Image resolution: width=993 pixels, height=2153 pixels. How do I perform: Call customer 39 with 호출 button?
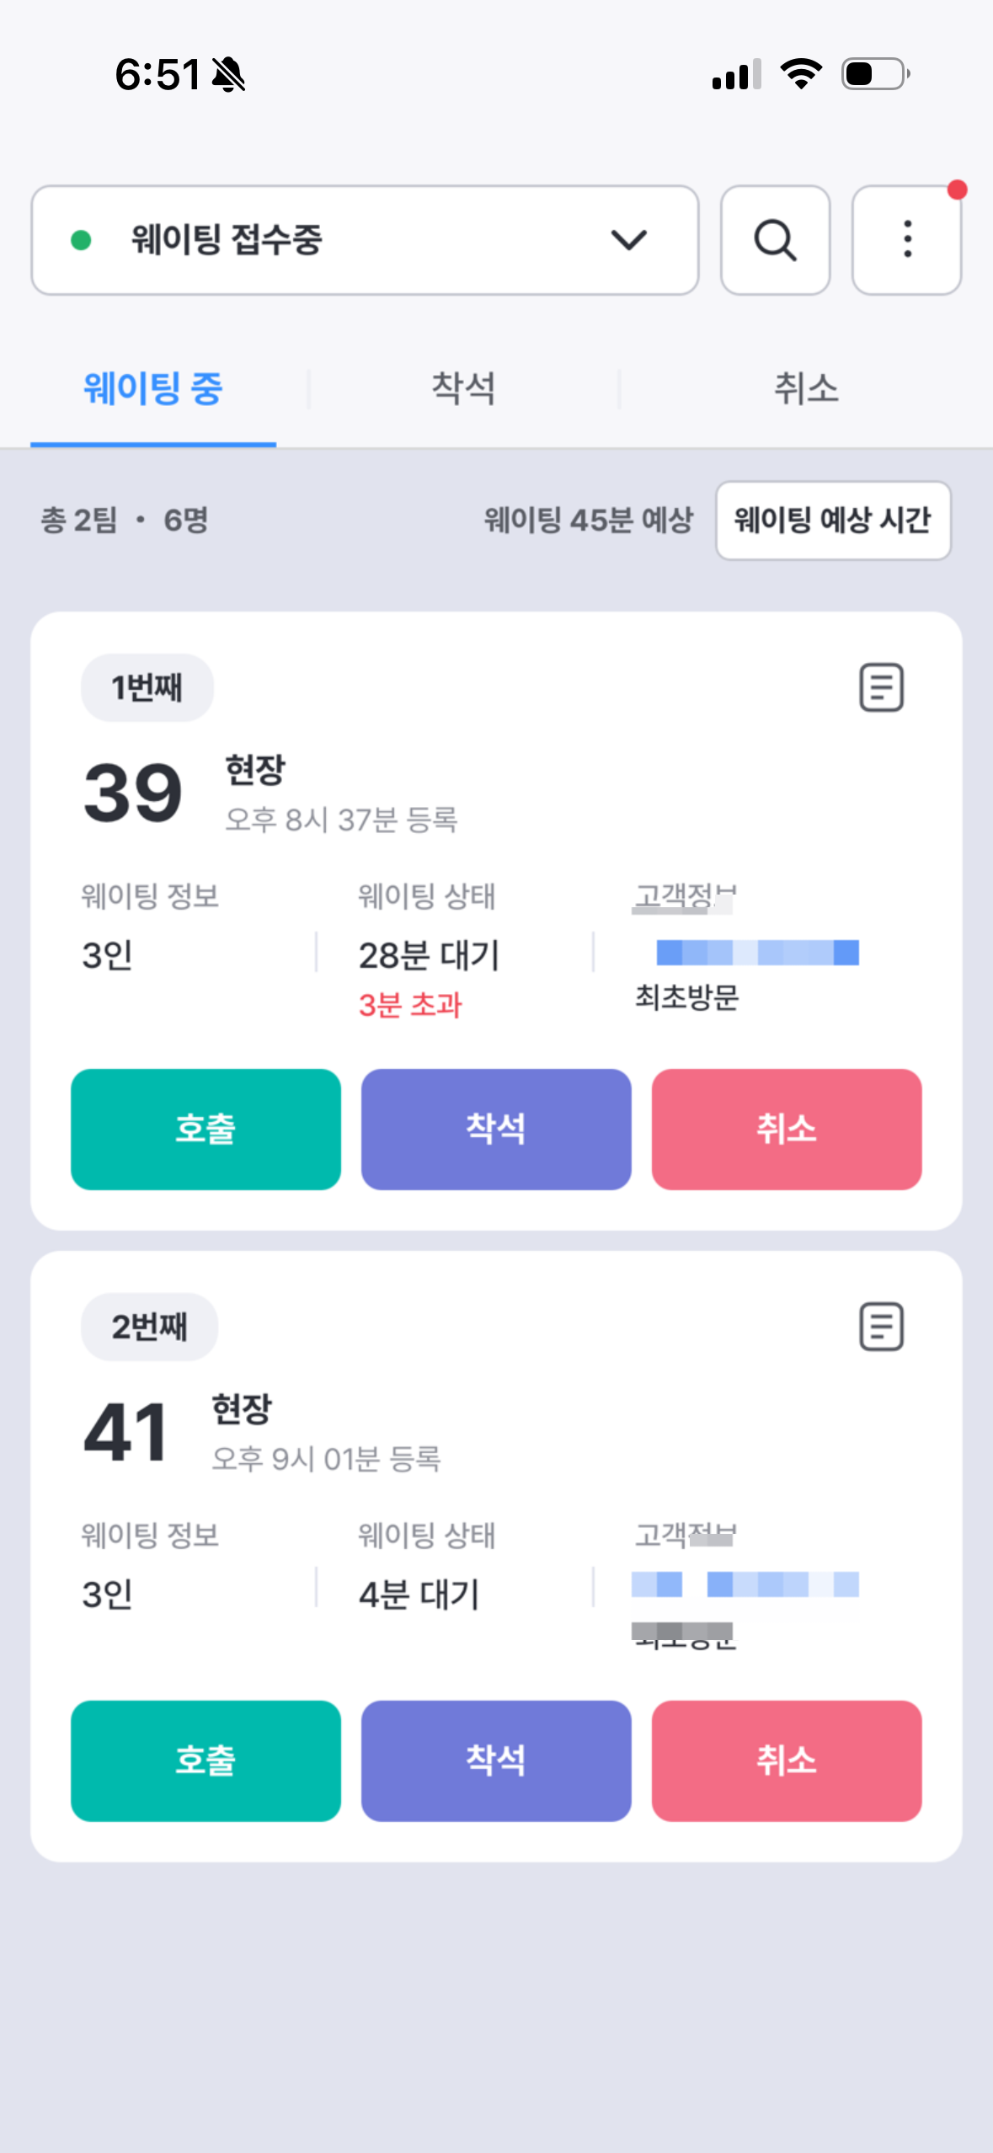[x=206, y=1129]
